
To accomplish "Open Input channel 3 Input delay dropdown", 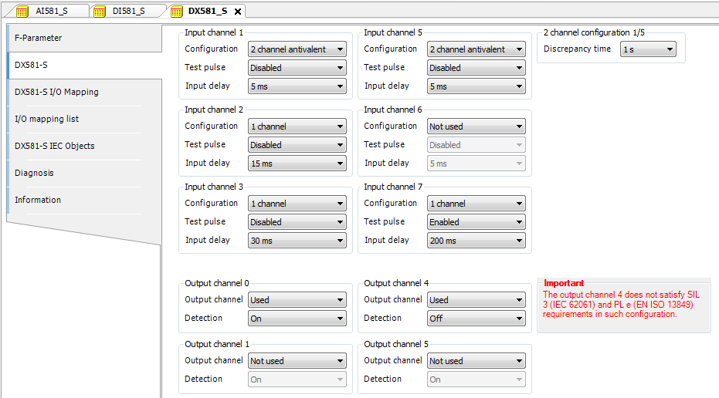I will [297, 241].
